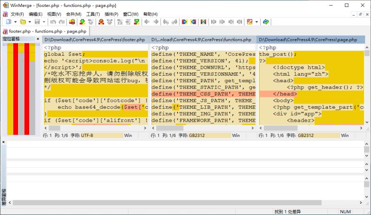
Task: Click the Copy Left arrow icon
Action: [155, 22]
